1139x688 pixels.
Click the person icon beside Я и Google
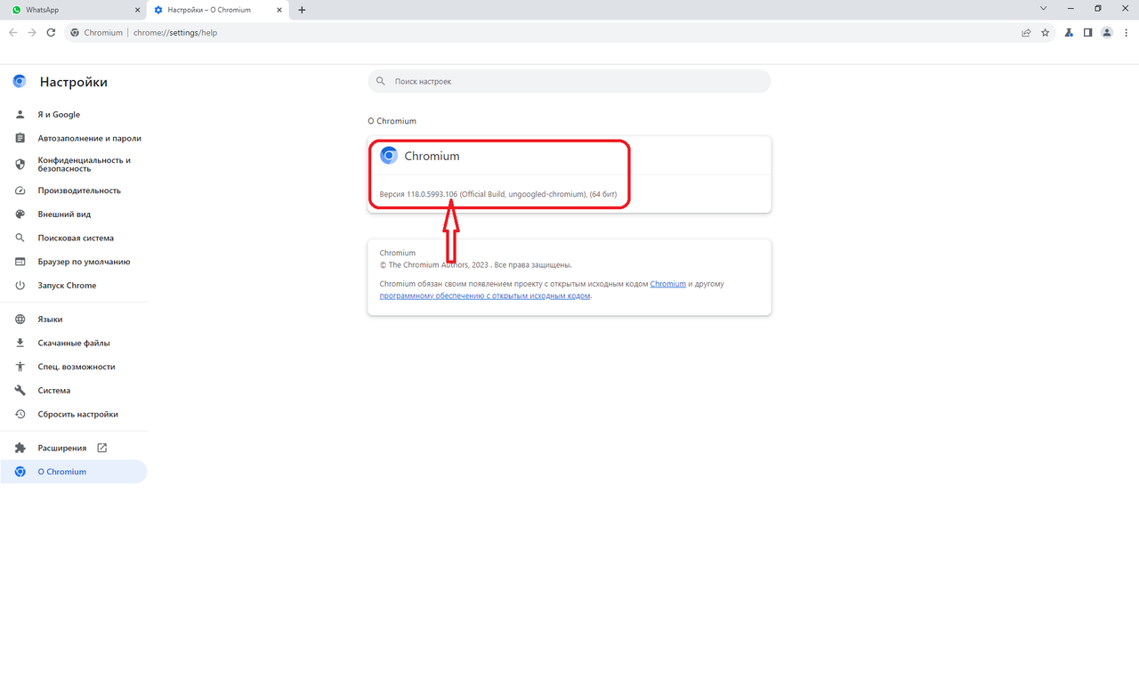pyautogui.click(x=20, y=114)
